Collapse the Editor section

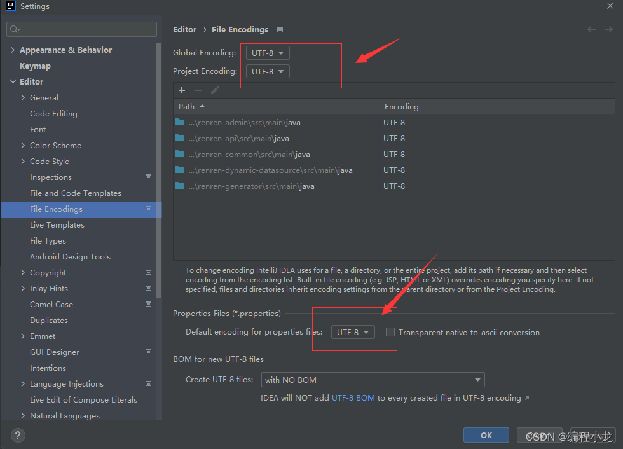click(x=13, y=81)
